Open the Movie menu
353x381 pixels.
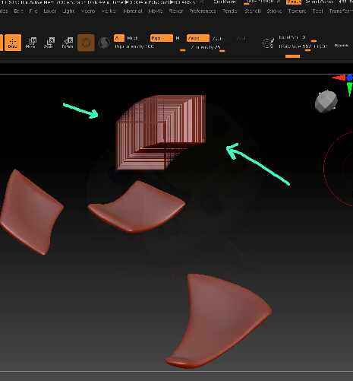(x=156, y=11)
